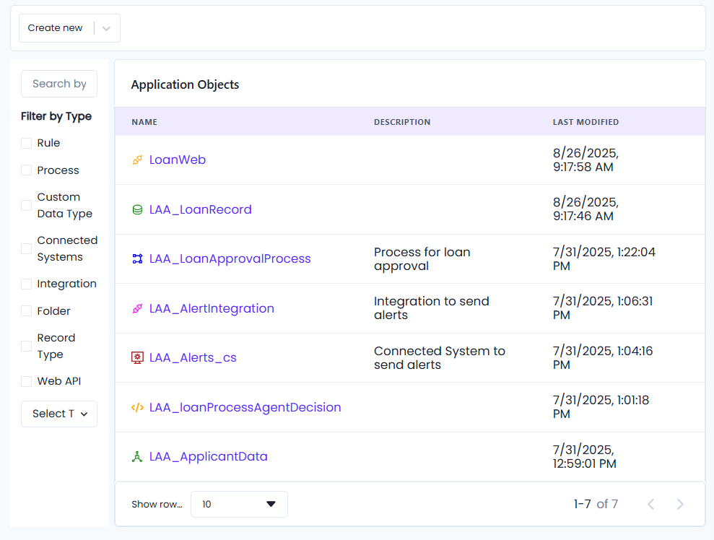Open the LAA_LoanApprovalProcess link

[230, 258]
